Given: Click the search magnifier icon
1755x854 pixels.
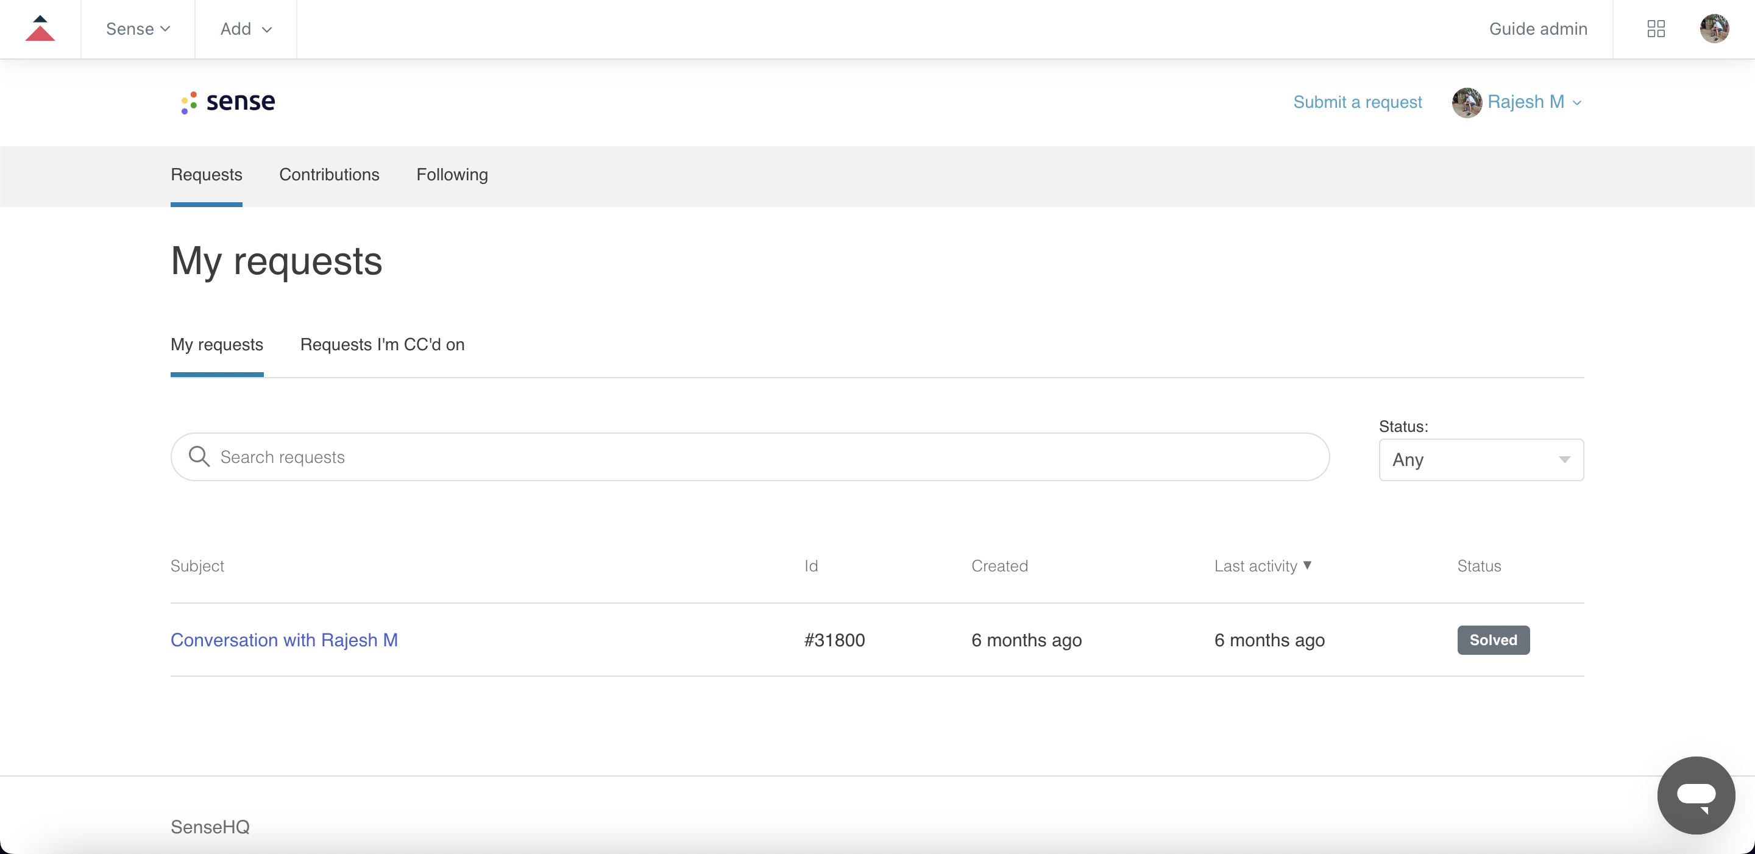Looking at the screenshot, I should point(199,456).
